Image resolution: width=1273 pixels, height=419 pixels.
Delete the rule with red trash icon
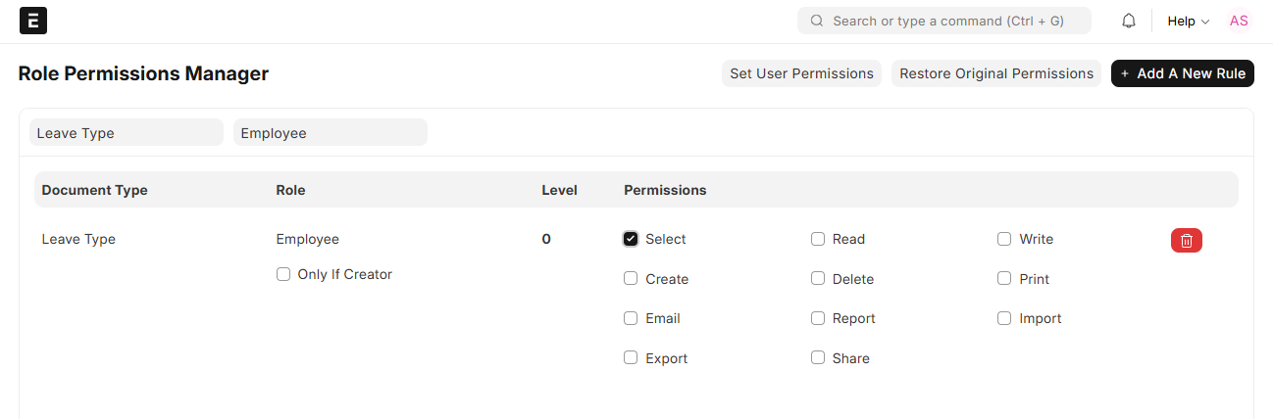[x=1186, y=240]
